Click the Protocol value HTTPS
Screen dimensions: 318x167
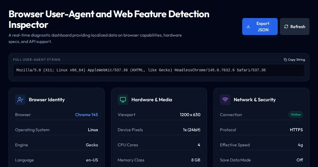click(296, 130)
